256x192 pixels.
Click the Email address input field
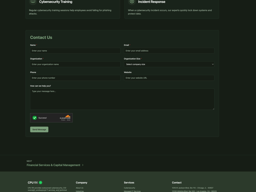click(x=169, y=51)
